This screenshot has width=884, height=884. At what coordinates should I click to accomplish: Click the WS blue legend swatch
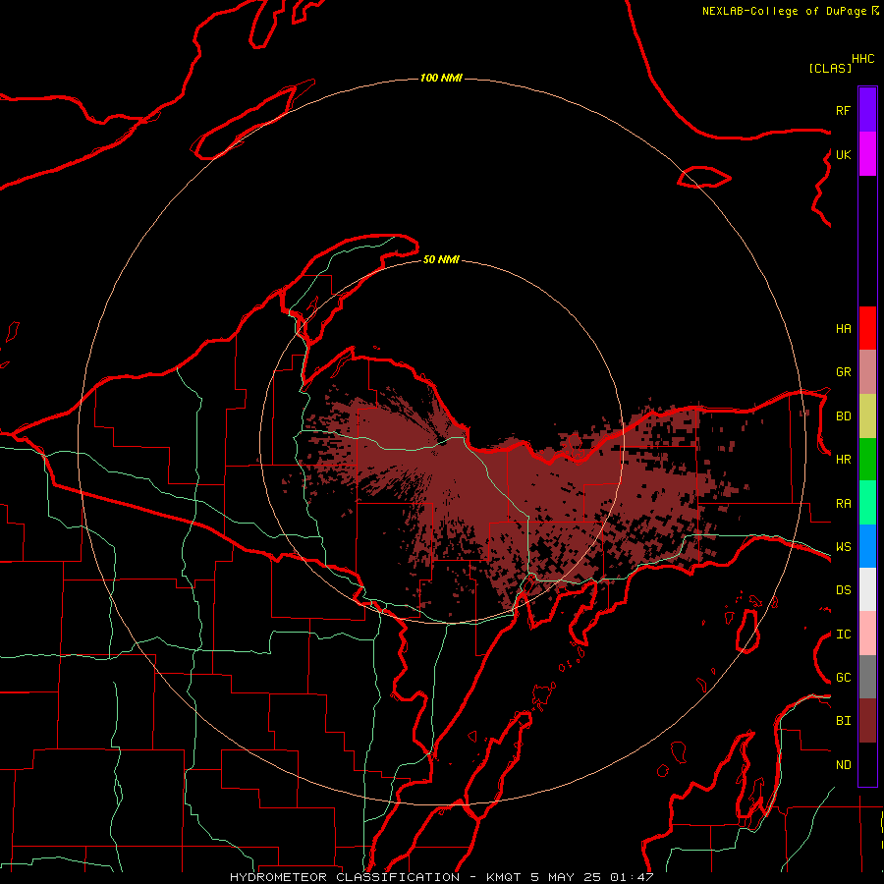867,546
